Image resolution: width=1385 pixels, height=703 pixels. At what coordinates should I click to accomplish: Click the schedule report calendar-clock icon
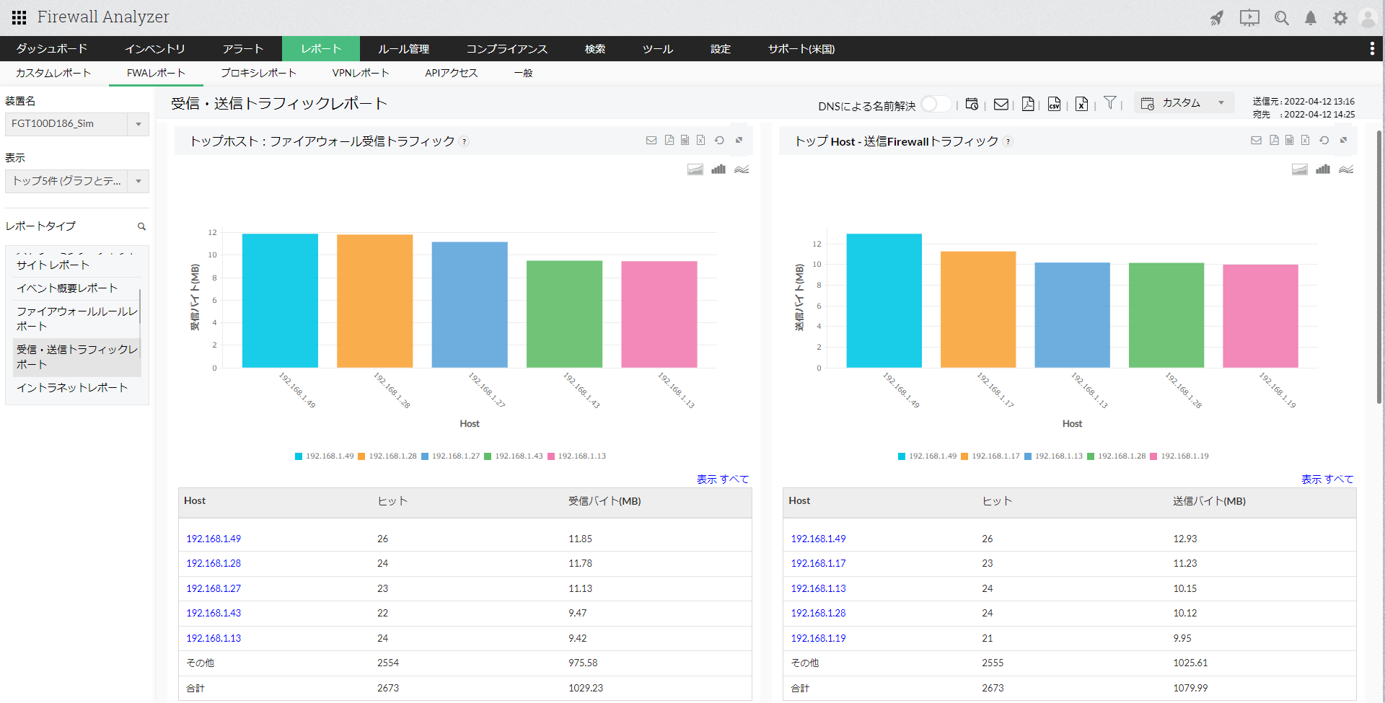point(972,105)
